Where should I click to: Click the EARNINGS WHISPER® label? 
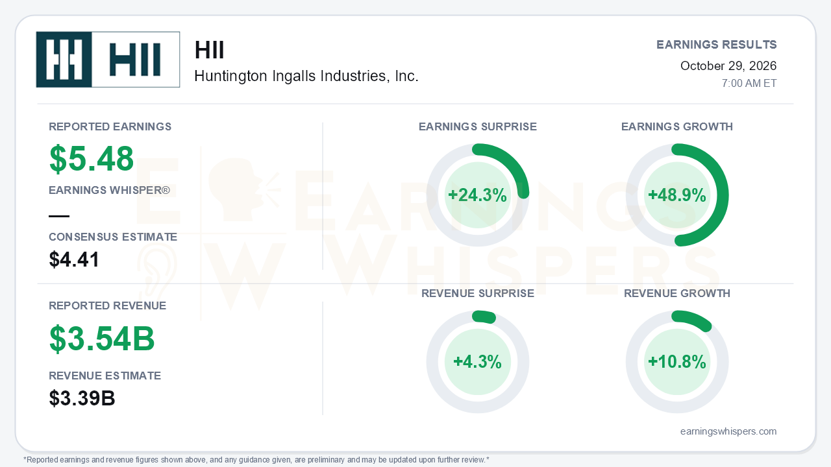tap(110, 191)
